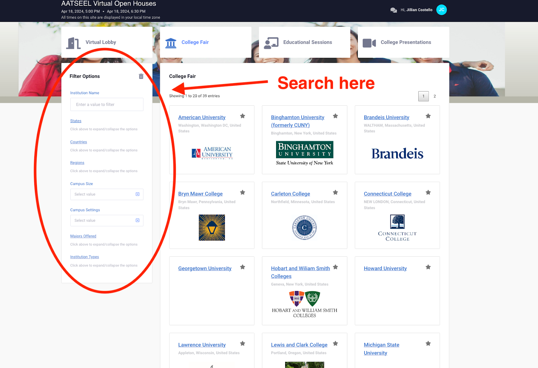Click the Carleton College seal logo

tap(304, 228)
